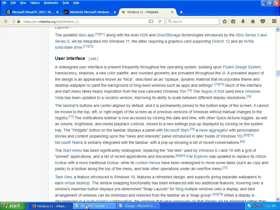280x210 pixels.
Task: Reload the current page
Action: [160, 21]
